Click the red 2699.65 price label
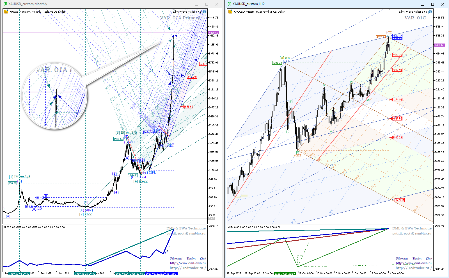The image size is (449, 278). pyautogui.click(x=188, y=107)
